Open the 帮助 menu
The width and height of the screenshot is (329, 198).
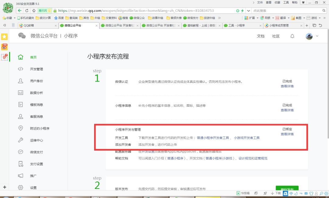pos(295,2)
